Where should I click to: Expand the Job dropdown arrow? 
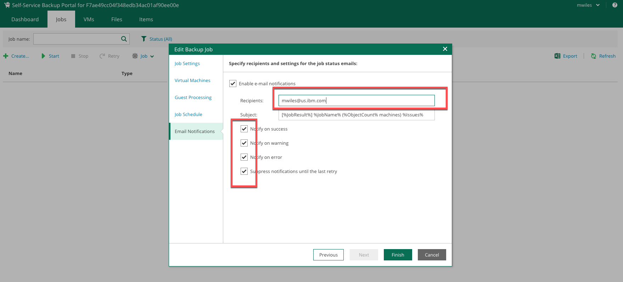152,56
